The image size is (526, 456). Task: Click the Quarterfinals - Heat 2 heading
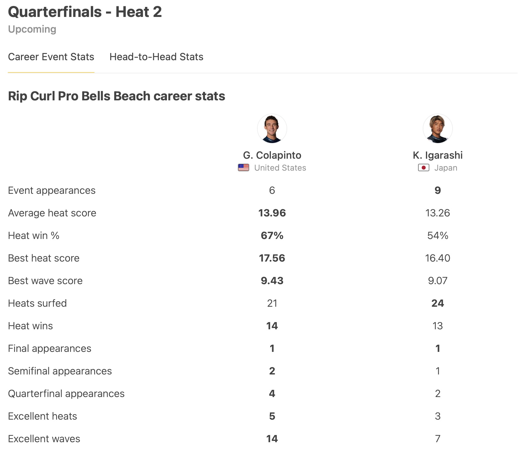[x=85, y=12]
